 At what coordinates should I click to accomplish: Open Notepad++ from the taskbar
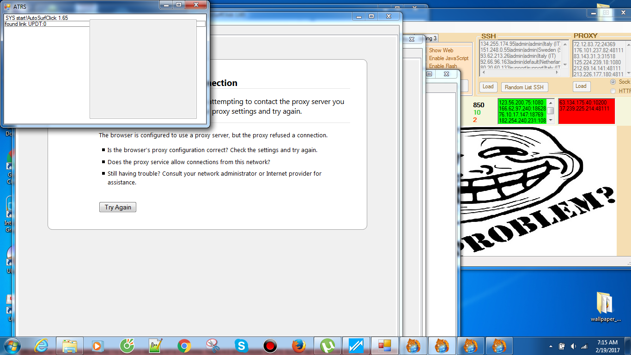[156, 345]
